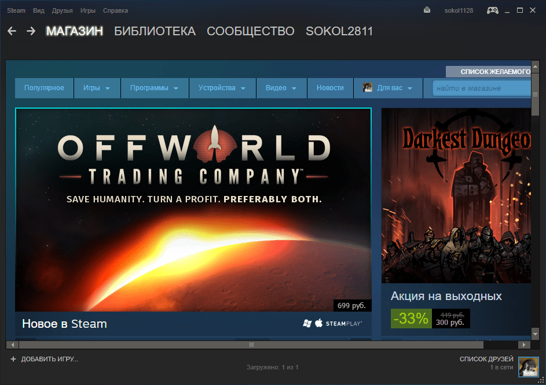Go forward with the right arrow
The image size is (546, 385).
click(x=31, y=31)
